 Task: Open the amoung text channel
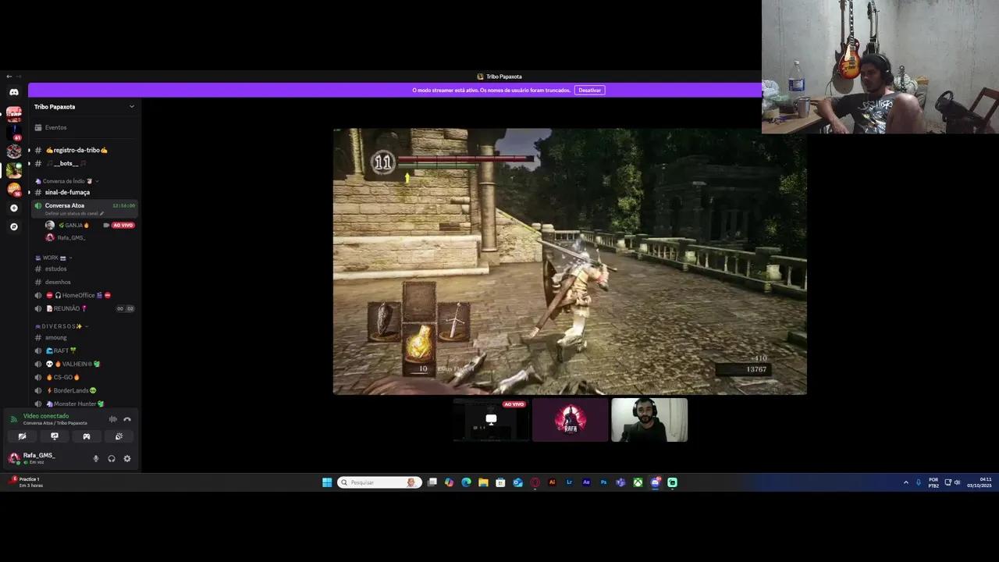84,337
